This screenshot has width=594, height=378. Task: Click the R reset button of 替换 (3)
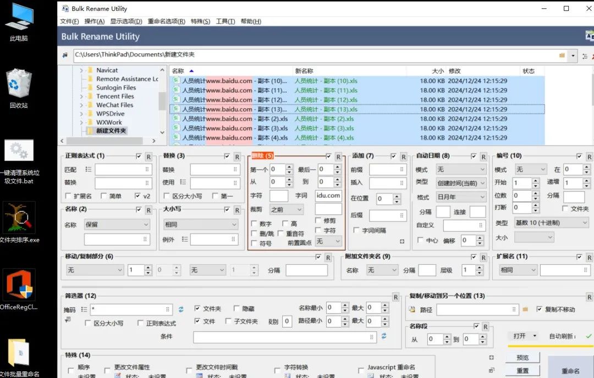[x=237, y=157]
